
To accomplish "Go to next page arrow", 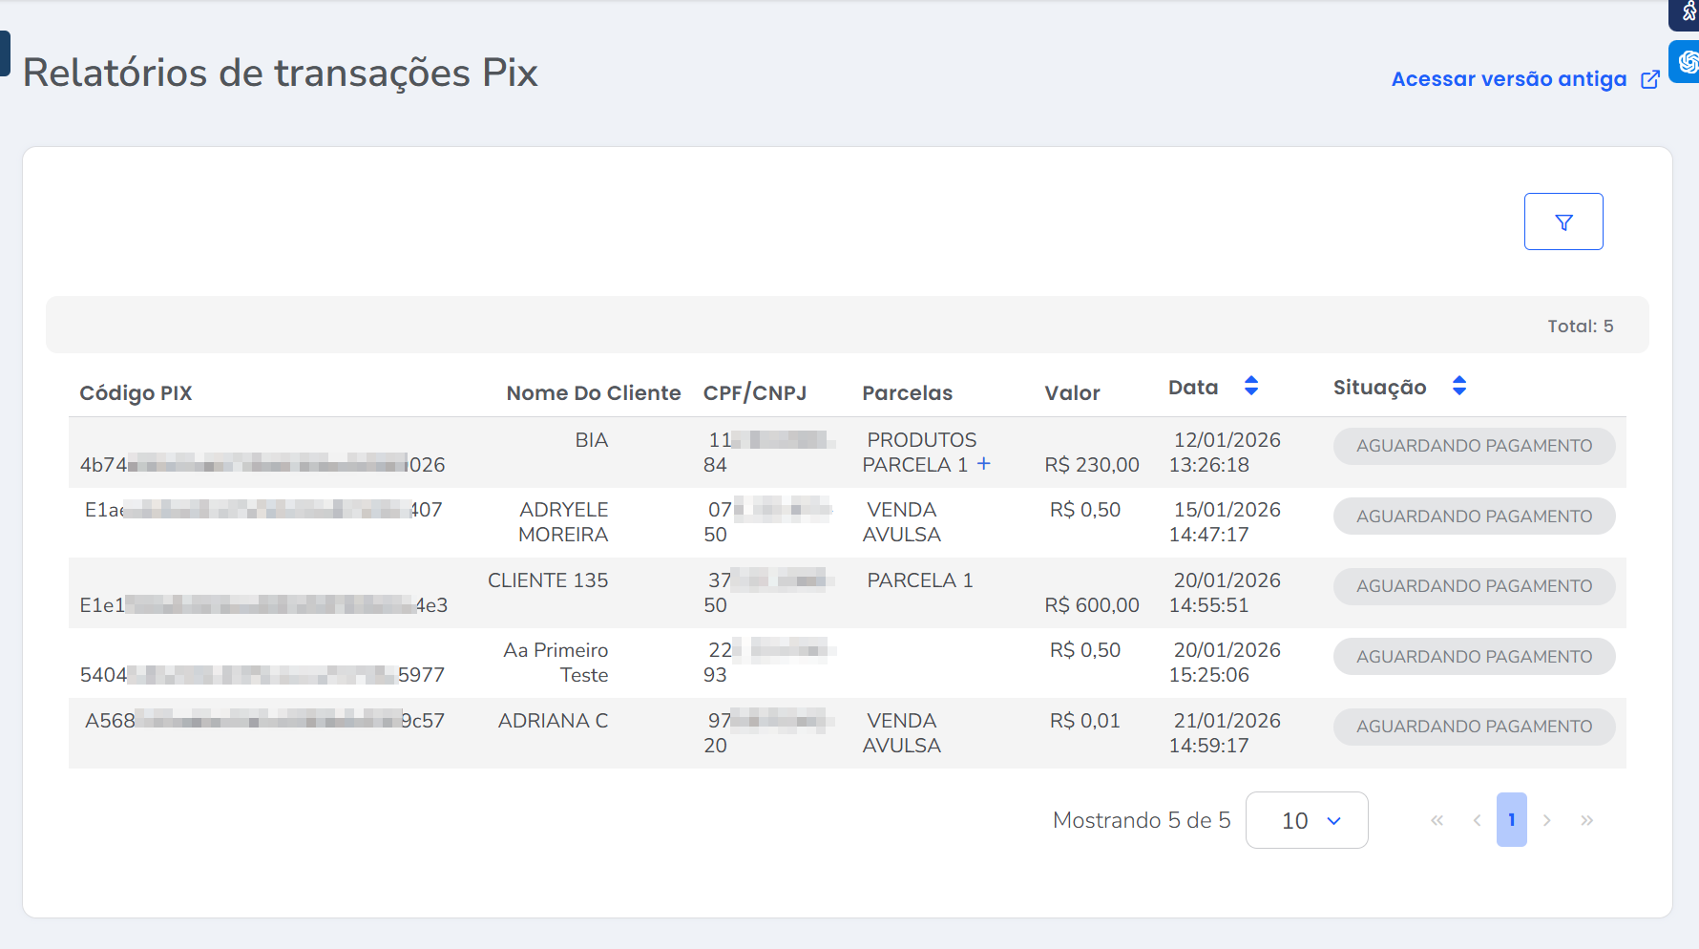I will (x=1547, y=820).
